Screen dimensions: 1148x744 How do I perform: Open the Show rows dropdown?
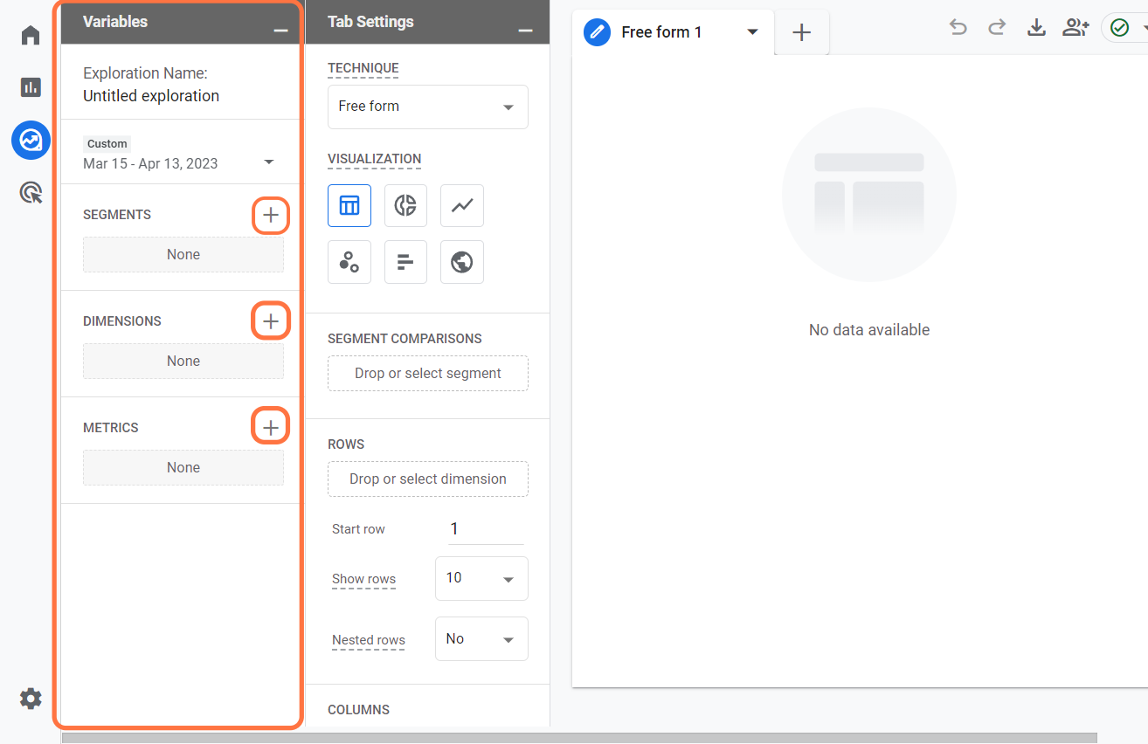481,578
